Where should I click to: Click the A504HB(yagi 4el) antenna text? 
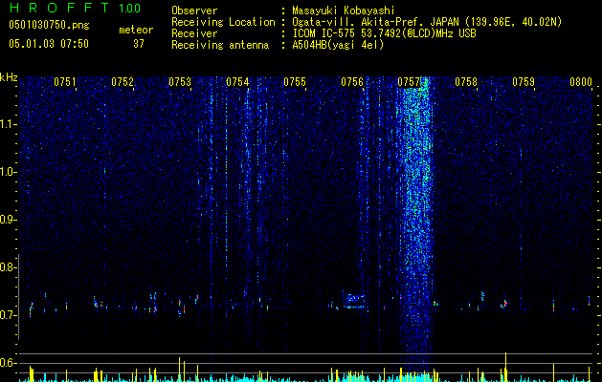click(x=338, y=45)
